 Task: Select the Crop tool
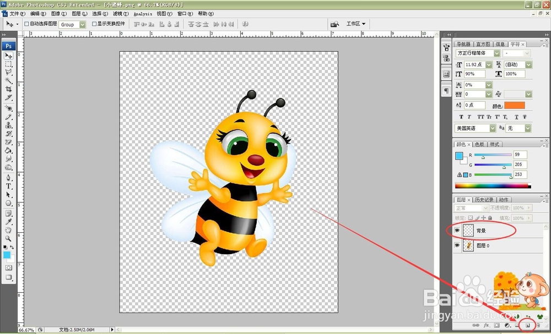8,89
